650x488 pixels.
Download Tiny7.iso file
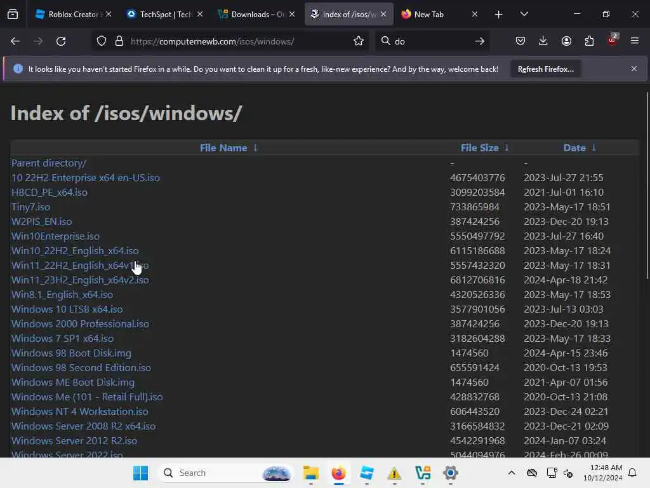(30, 207)
